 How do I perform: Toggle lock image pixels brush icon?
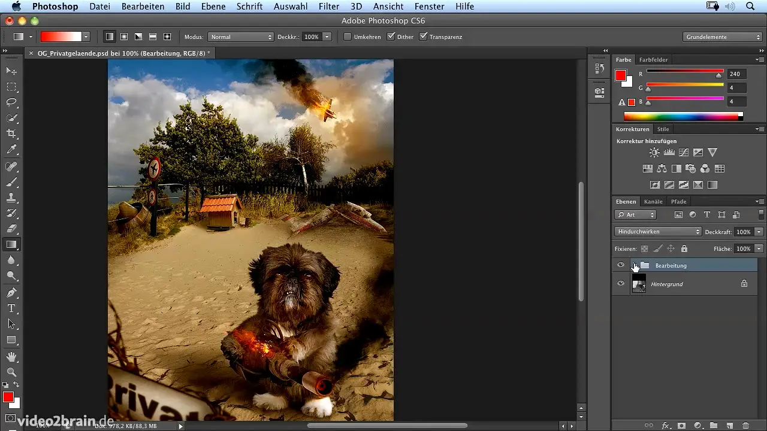point(658,248)
